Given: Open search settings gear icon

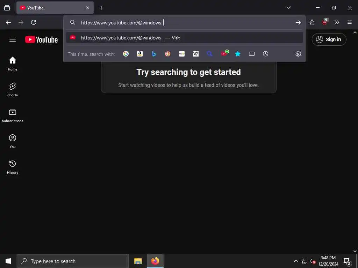Looking at the screenshot, I should coord(298,54).
